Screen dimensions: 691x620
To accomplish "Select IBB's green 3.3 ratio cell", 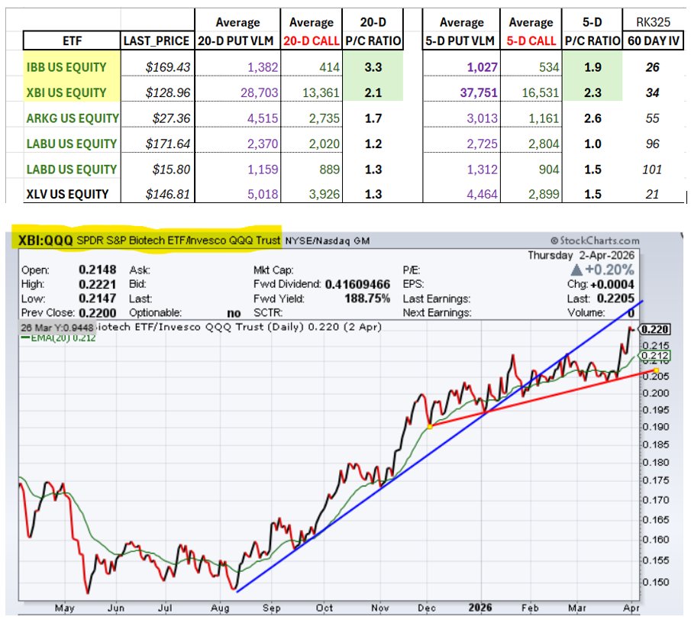I will [372, 67].
